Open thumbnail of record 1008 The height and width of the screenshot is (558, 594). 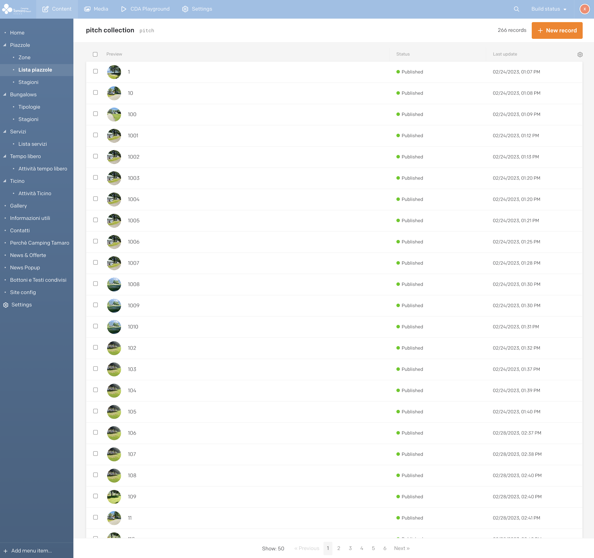[x=114, y=284]
